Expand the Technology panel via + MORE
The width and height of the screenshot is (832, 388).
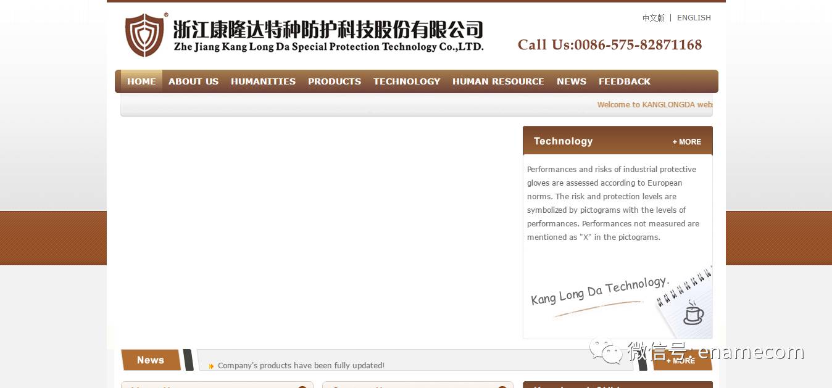coord(686,142)
